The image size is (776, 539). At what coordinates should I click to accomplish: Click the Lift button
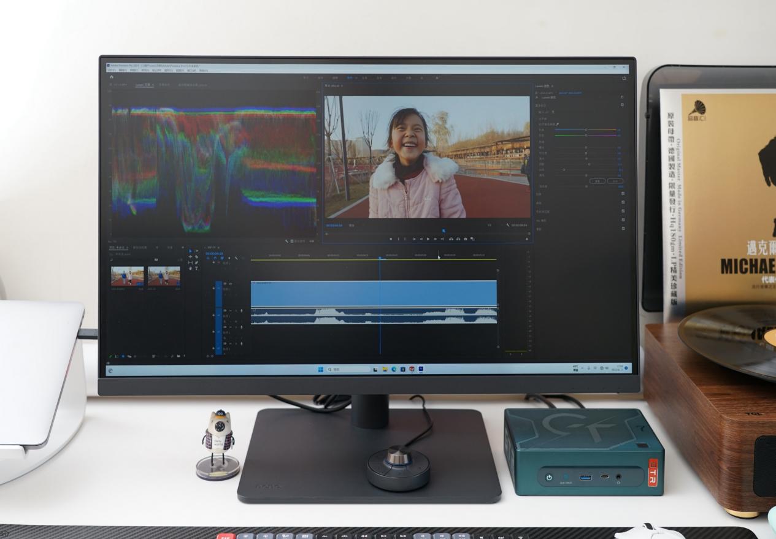point(451,239)
